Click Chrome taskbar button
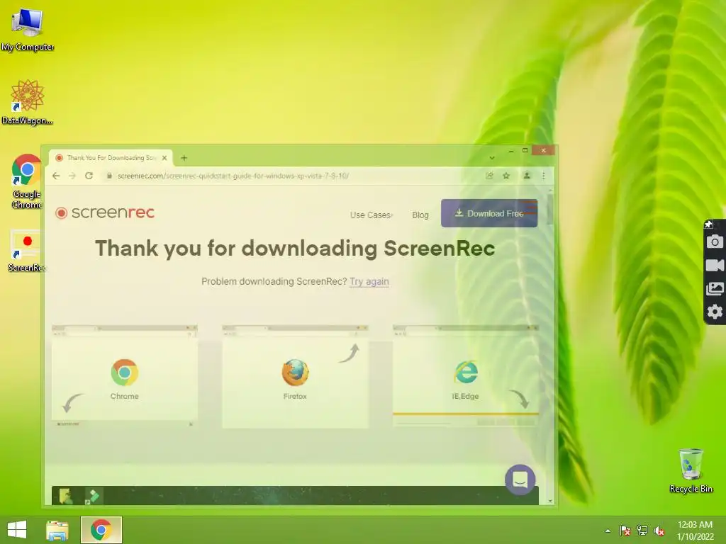726x544 pixels. (101, 530)
